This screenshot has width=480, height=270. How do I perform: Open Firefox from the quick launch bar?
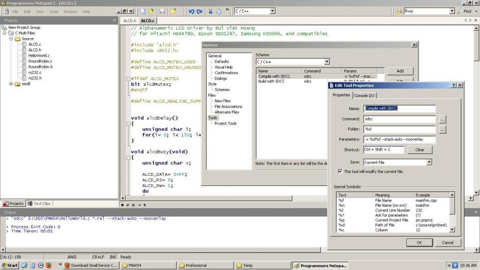click(x=48, y=265)
